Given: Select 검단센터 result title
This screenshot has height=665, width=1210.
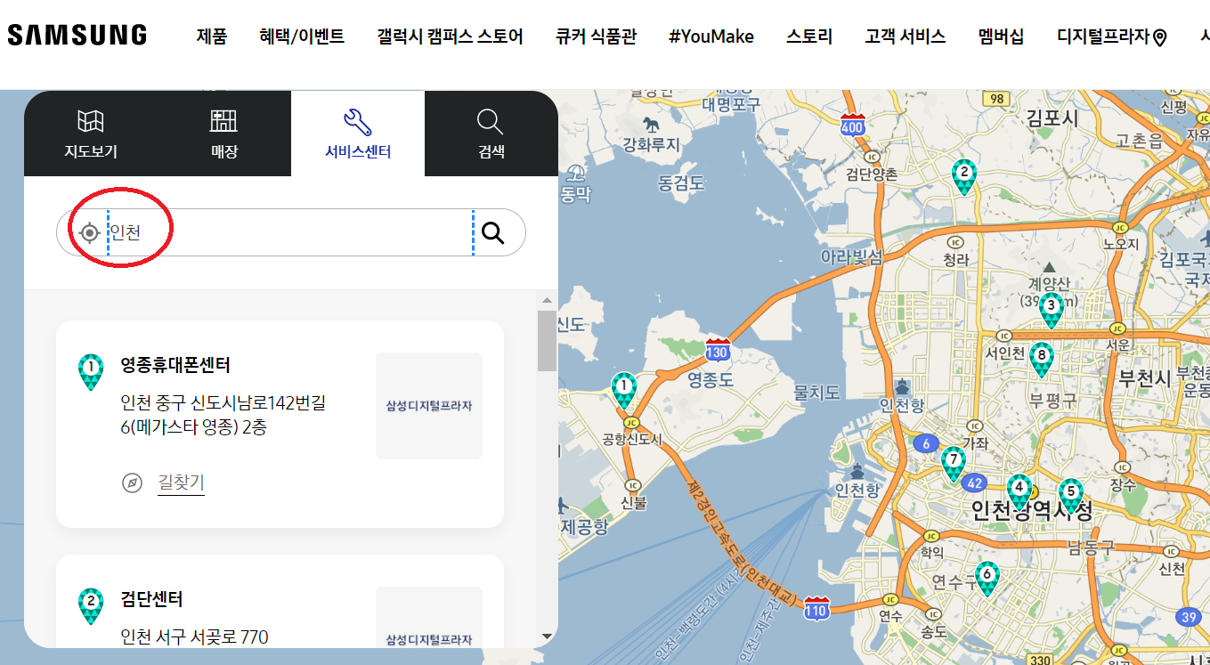Looking at the screenshot, I should coord(151,599).
